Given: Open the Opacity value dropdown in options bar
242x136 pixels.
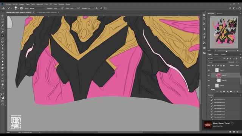Looking at the screenshot, I should (x=59, y=8).
